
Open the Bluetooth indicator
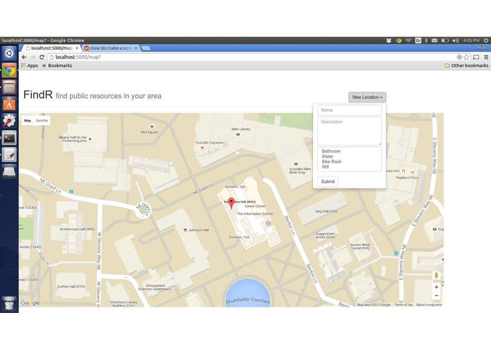click(426, 40)
